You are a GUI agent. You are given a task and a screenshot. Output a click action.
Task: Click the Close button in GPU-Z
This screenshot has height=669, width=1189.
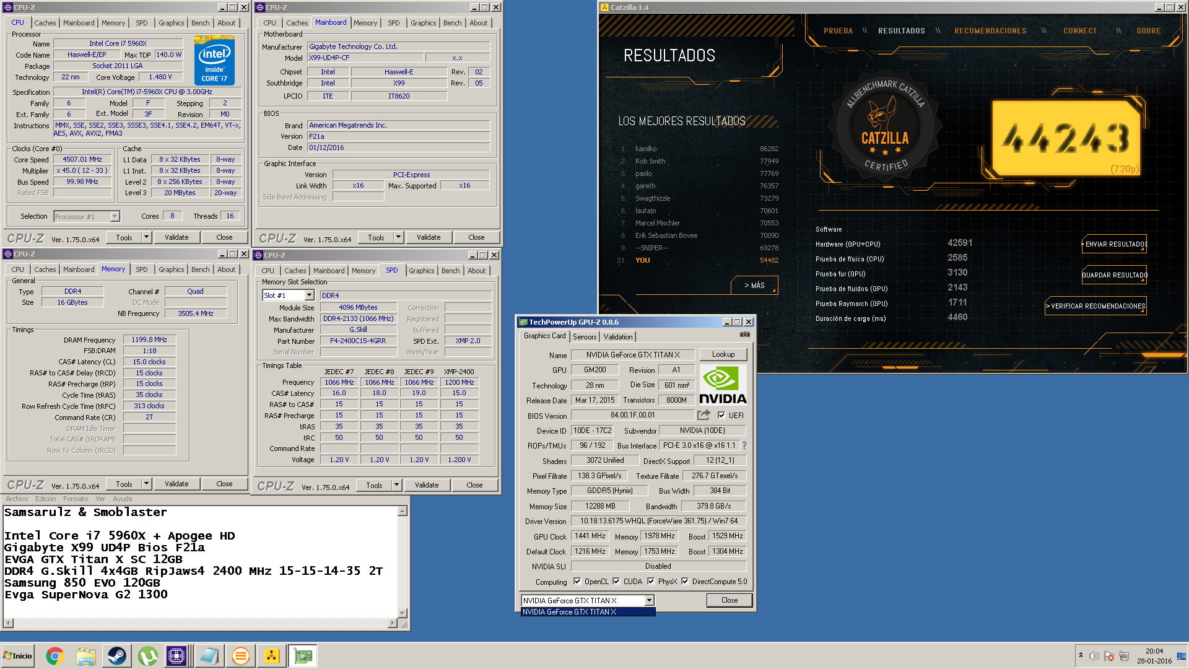tap(730, 600)
